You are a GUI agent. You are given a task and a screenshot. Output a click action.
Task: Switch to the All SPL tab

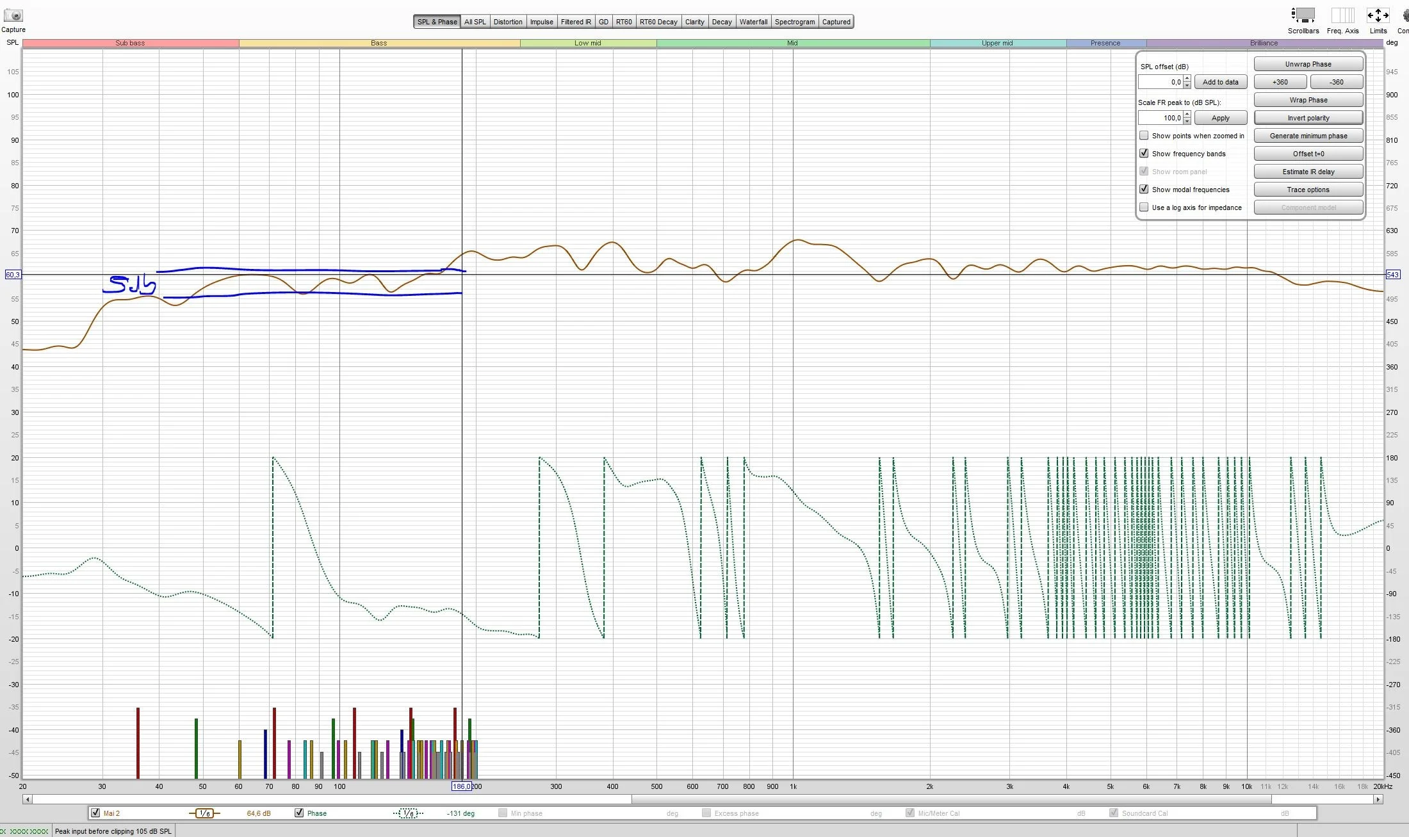pos(475,22)
